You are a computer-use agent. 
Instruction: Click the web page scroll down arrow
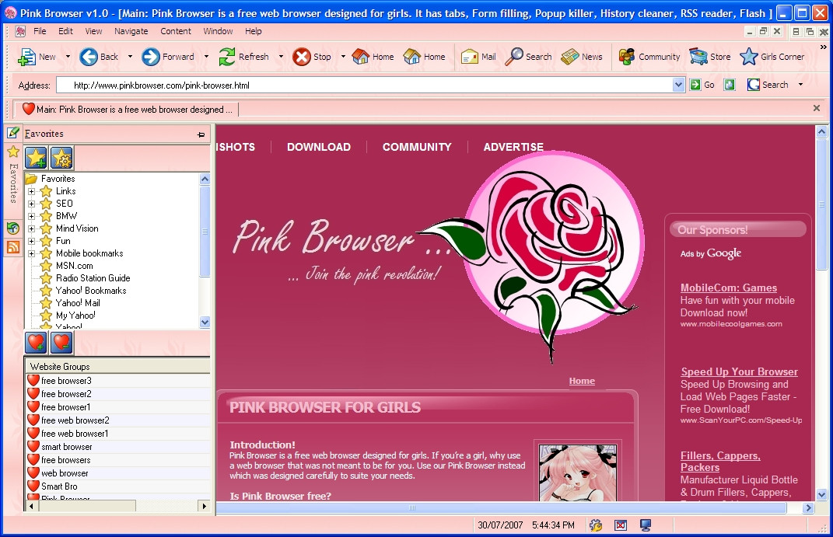click(x=821, y=494)
